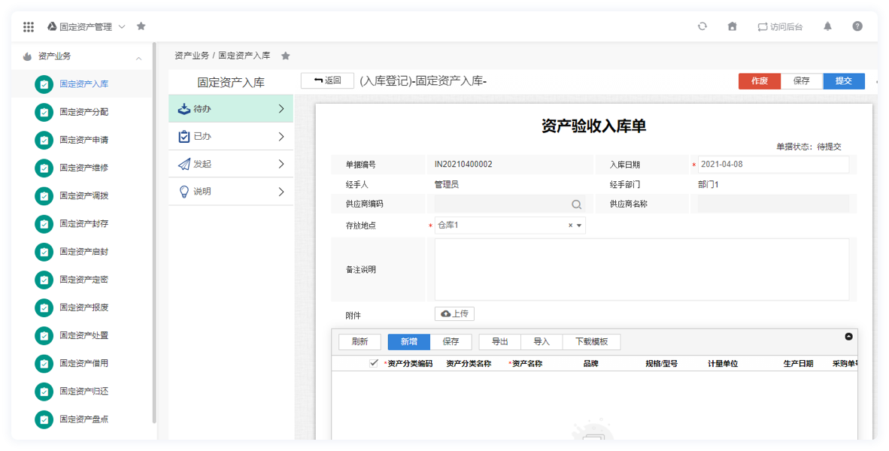Open the 固定资产入库 module icon in sidebar
The width and height of the screenshot is (889, 451).
(44, 84)
